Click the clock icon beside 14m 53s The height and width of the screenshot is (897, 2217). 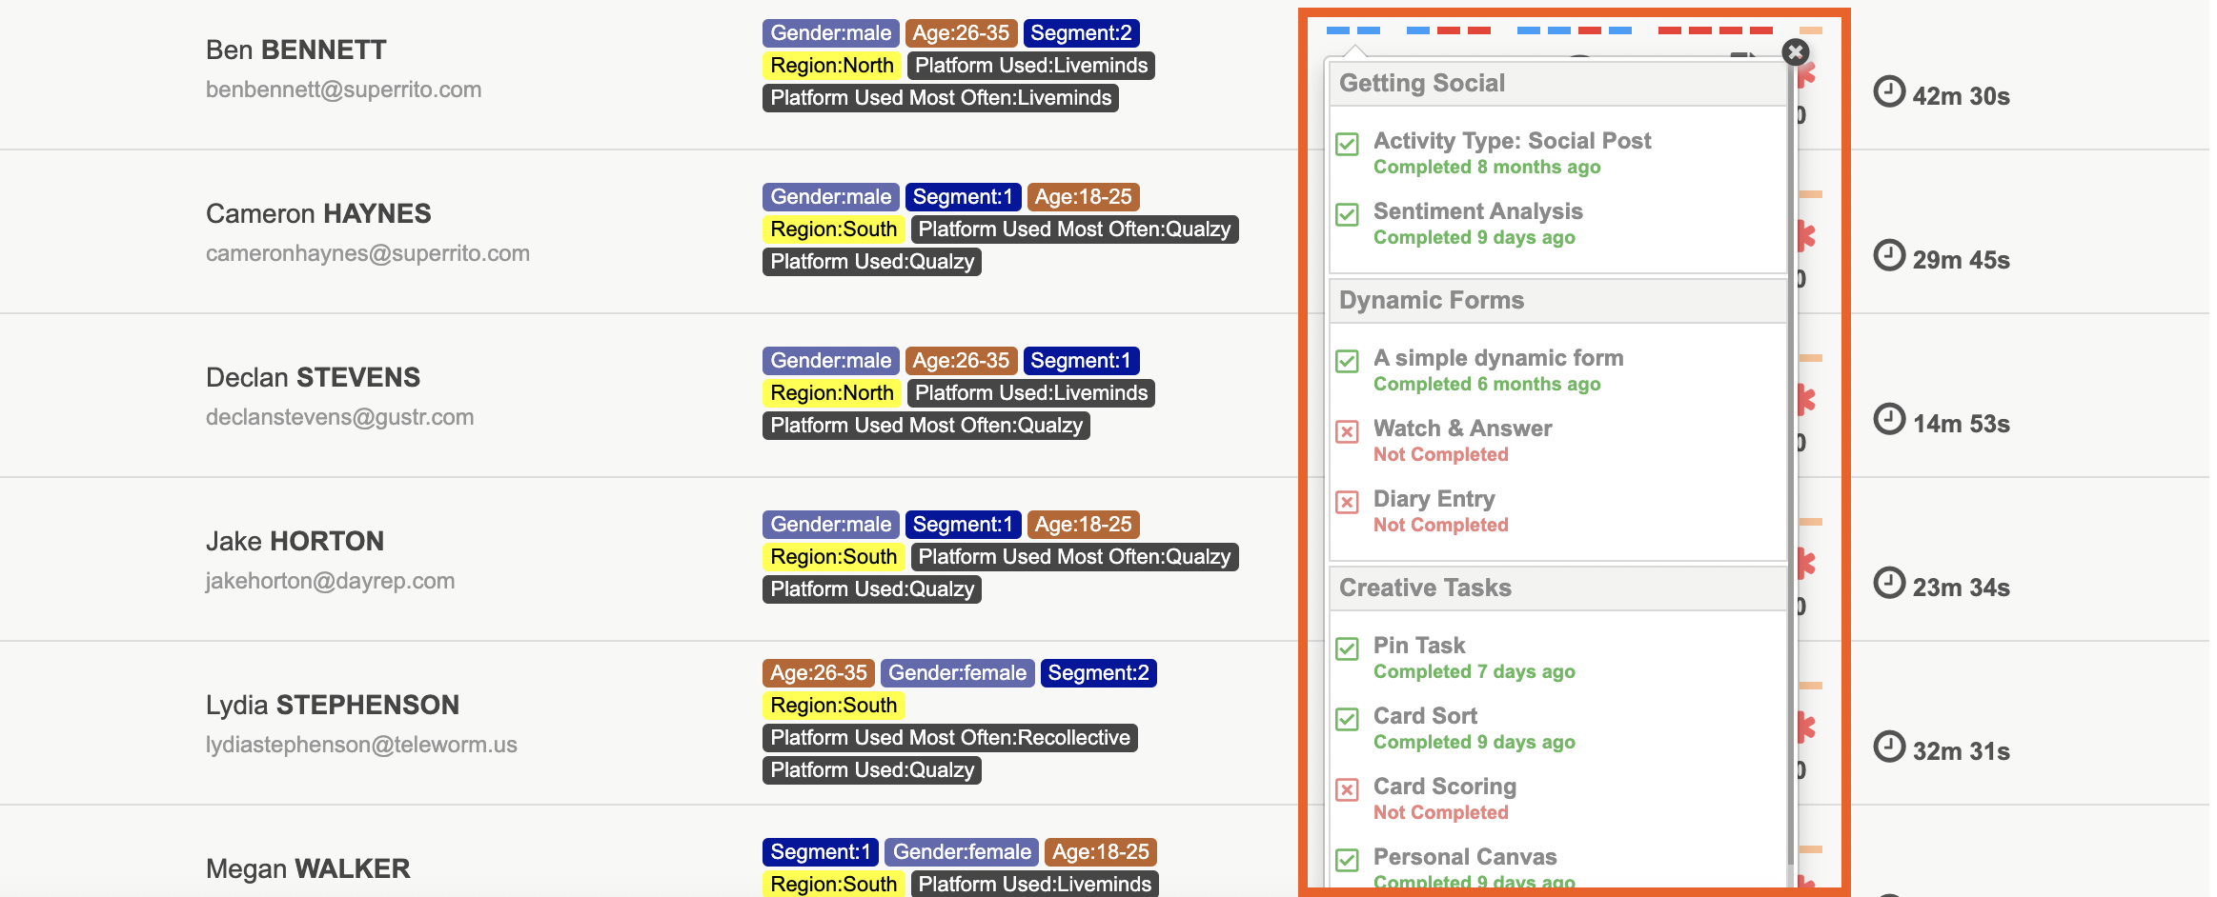1889,420
